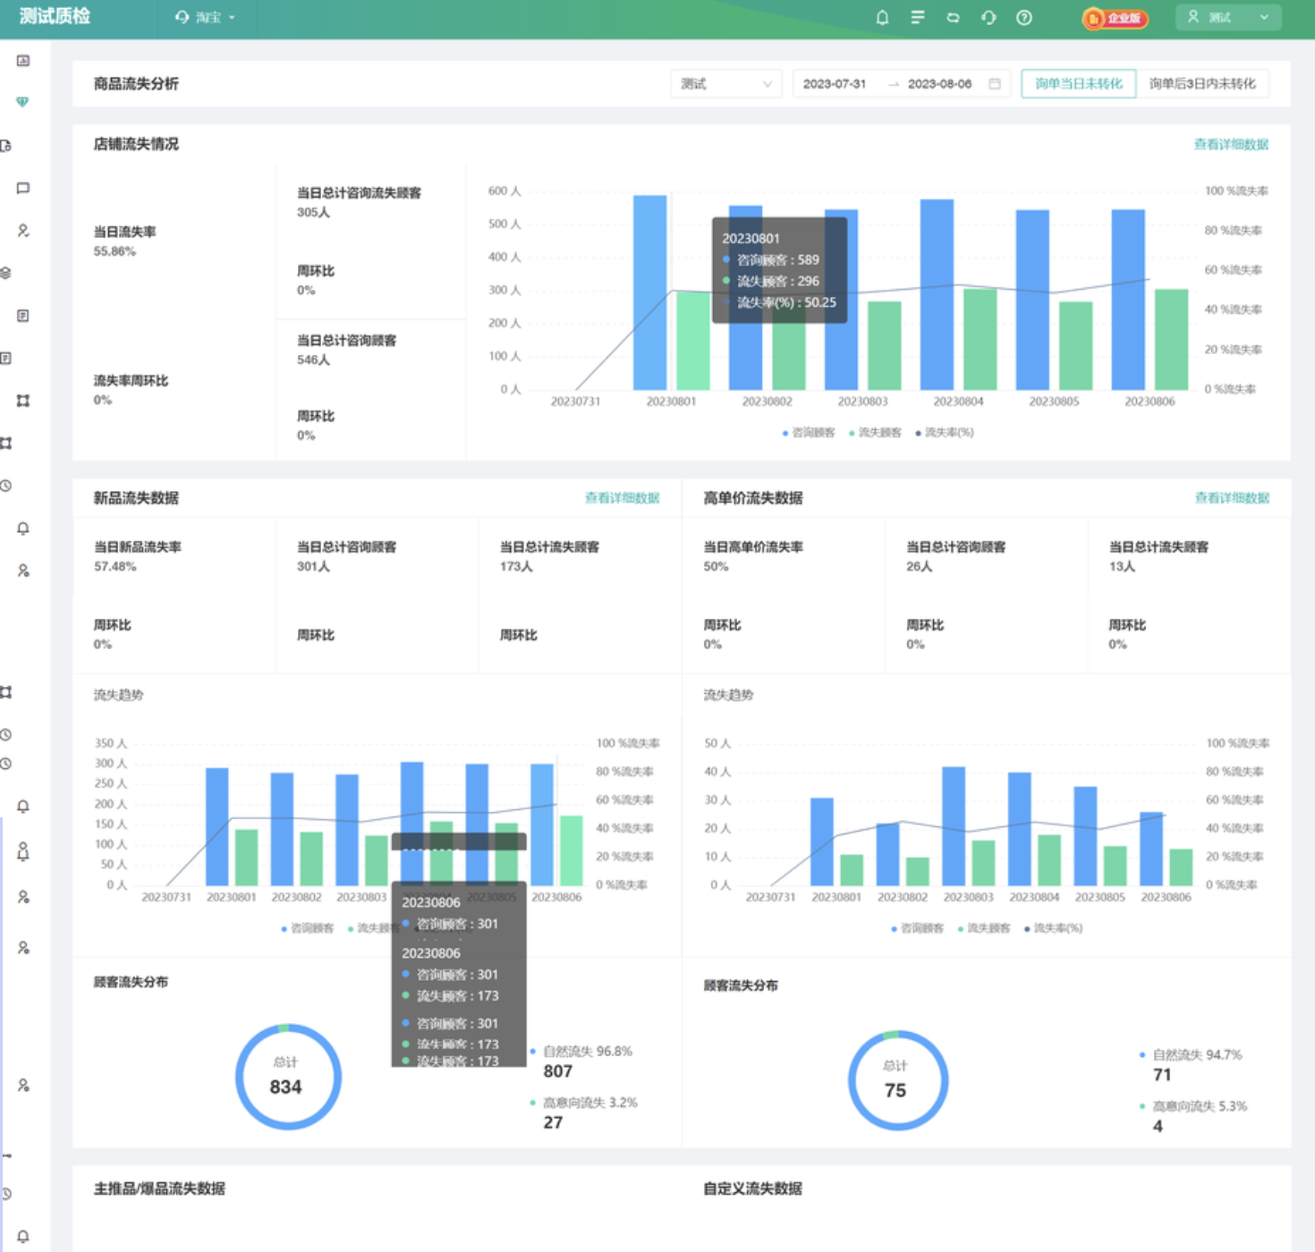Toggle 自然流失 94.7% legend item

coord(1191,1055)
